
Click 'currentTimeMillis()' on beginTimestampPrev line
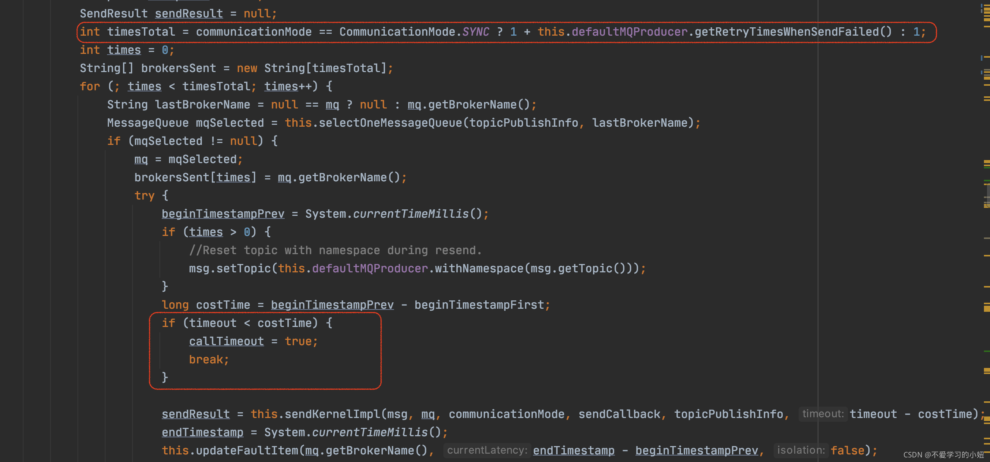(417, 214)
